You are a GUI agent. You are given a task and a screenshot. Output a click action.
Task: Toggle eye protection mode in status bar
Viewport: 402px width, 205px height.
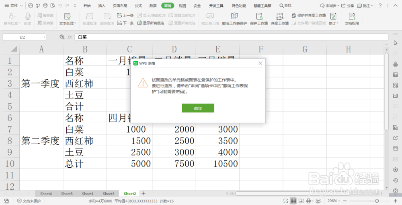318,201
